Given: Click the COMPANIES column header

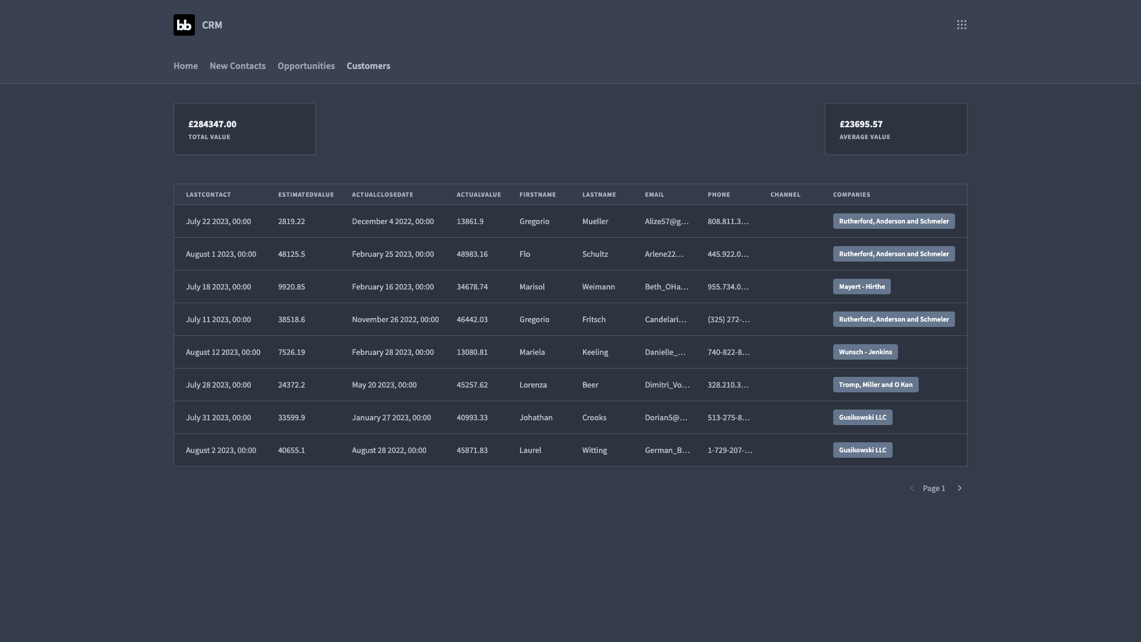Looking at the screenshot, I should click(x=852, y=195).
